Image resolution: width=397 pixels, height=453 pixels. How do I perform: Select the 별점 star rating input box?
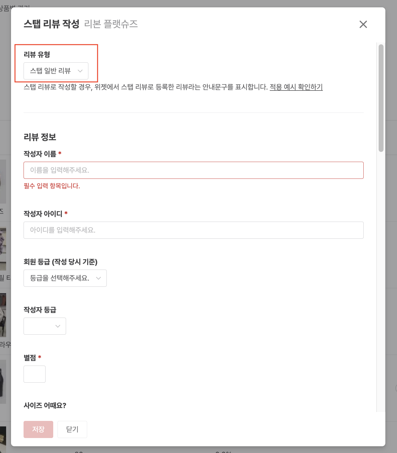tap(35, 374)
